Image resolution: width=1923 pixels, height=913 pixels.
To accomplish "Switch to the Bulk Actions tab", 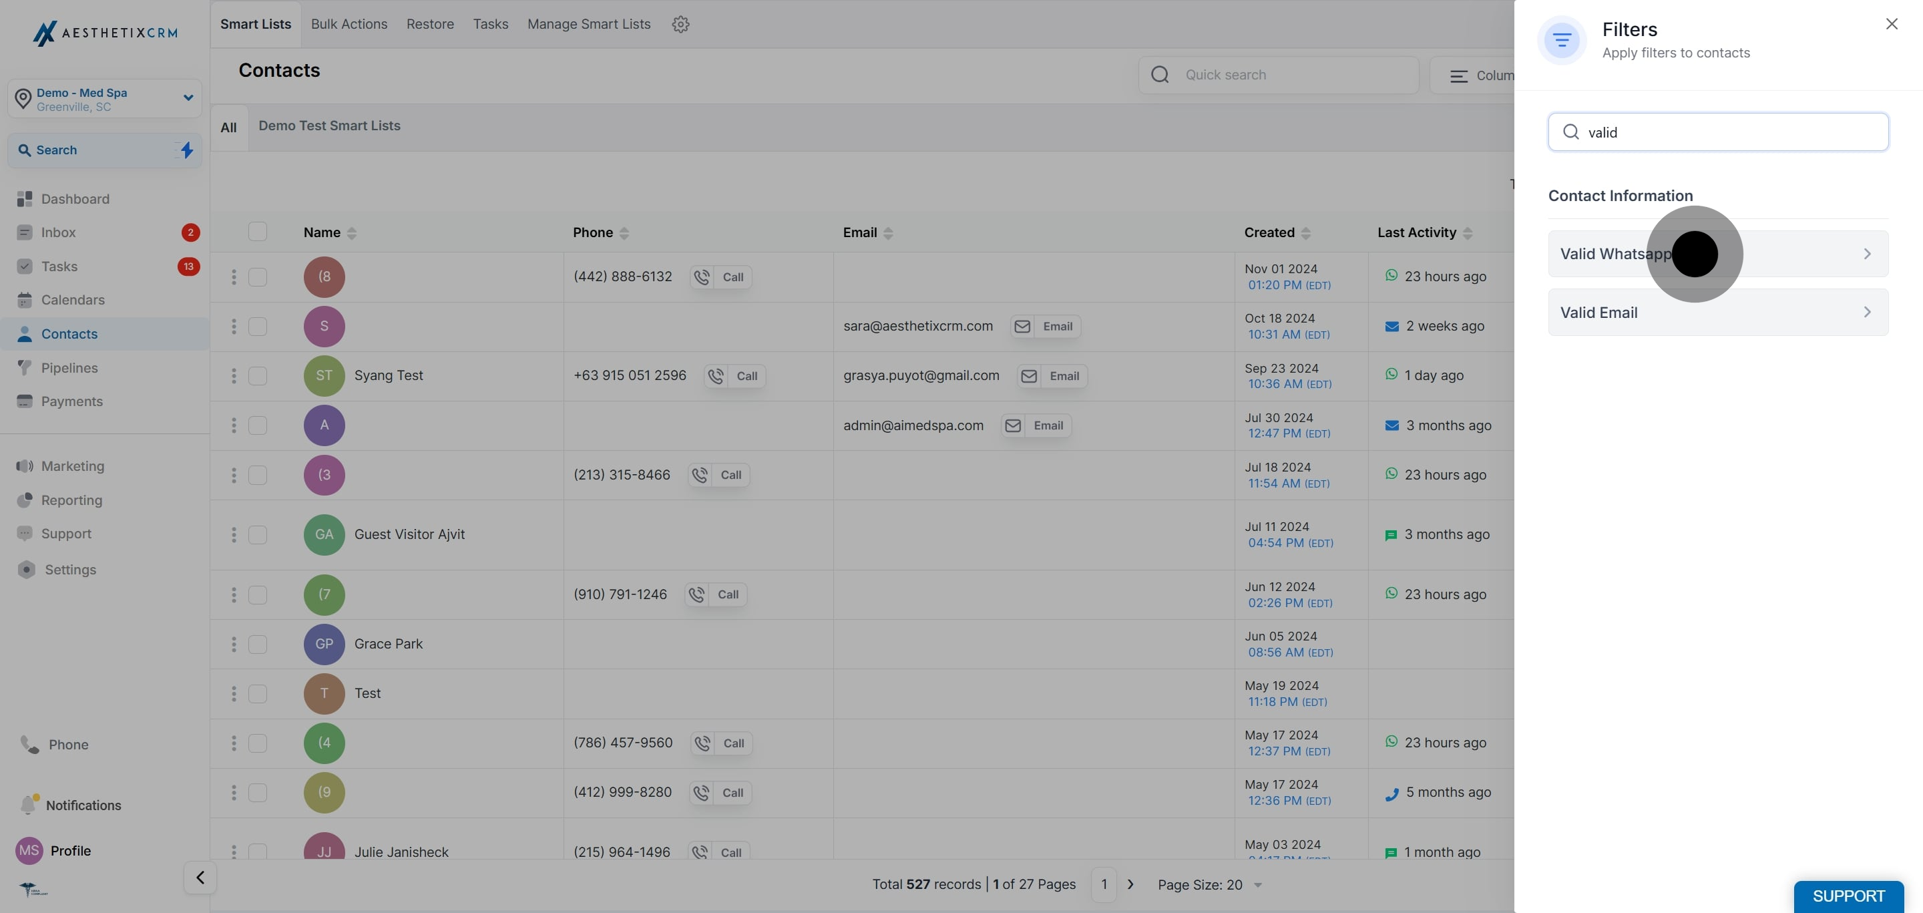I will coord(349,24).
